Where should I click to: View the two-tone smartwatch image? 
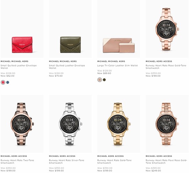[22, 124]
